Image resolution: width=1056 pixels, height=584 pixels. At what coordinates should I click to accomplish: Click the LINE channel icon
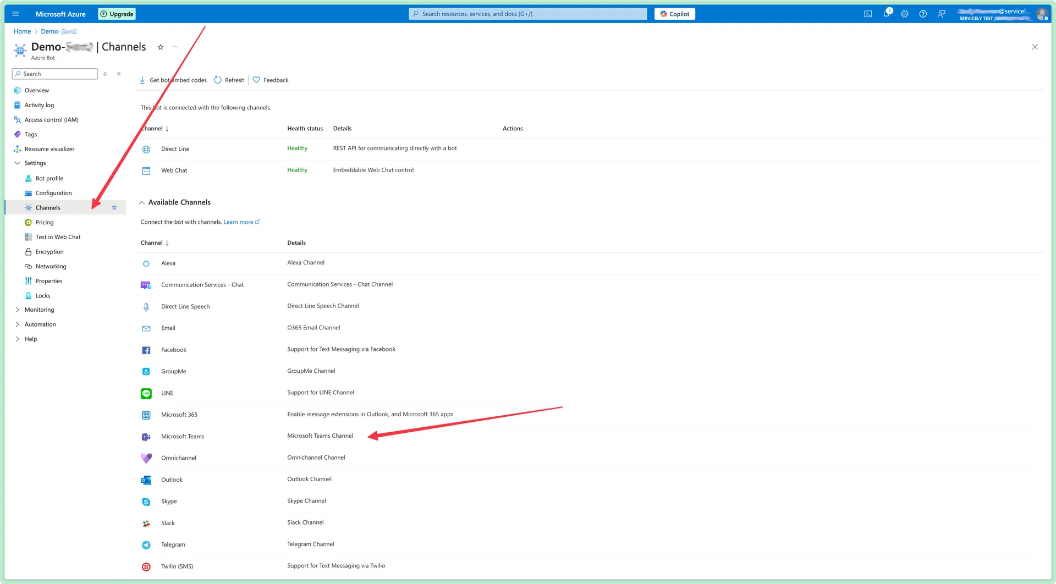146,394
